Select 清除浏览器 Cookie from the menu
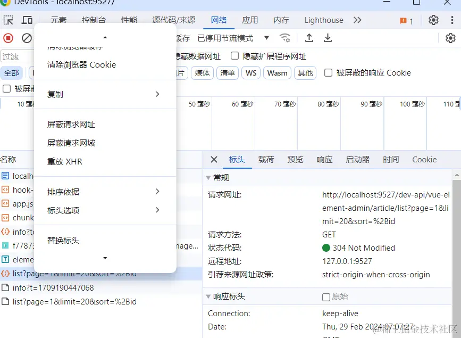This screenshot has width=461, height=338. 81,64
